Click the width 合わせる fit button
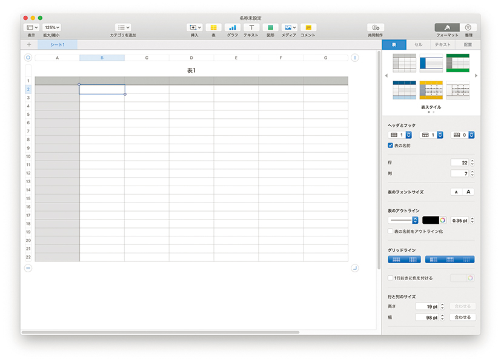 pyautogui.click(x=462, y=317)
